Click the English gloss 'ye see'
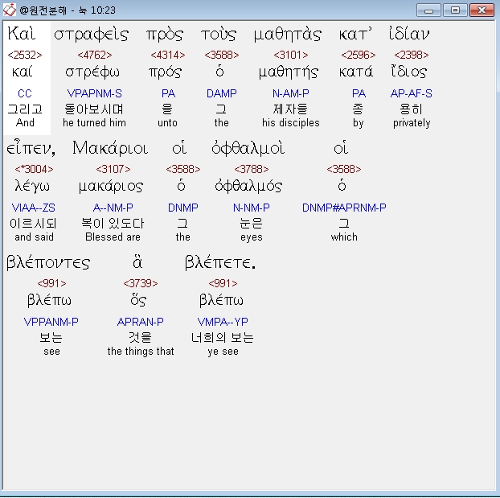 [x=223, y=352]
